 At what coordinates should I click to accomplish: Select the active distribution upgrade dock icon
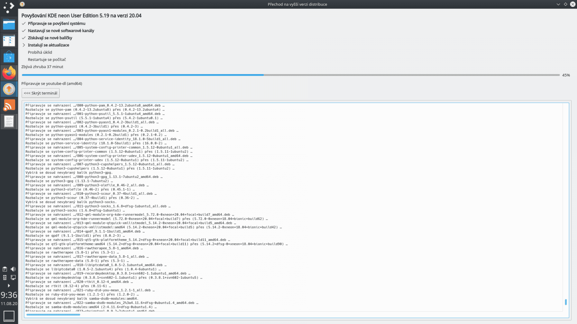9,89
